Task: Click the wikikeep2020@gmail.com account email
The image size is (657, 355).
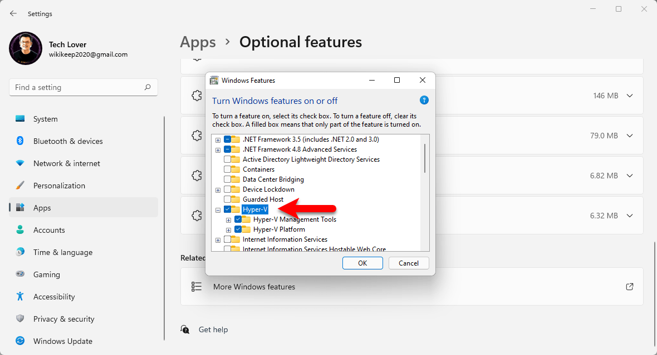Action: 88,54
